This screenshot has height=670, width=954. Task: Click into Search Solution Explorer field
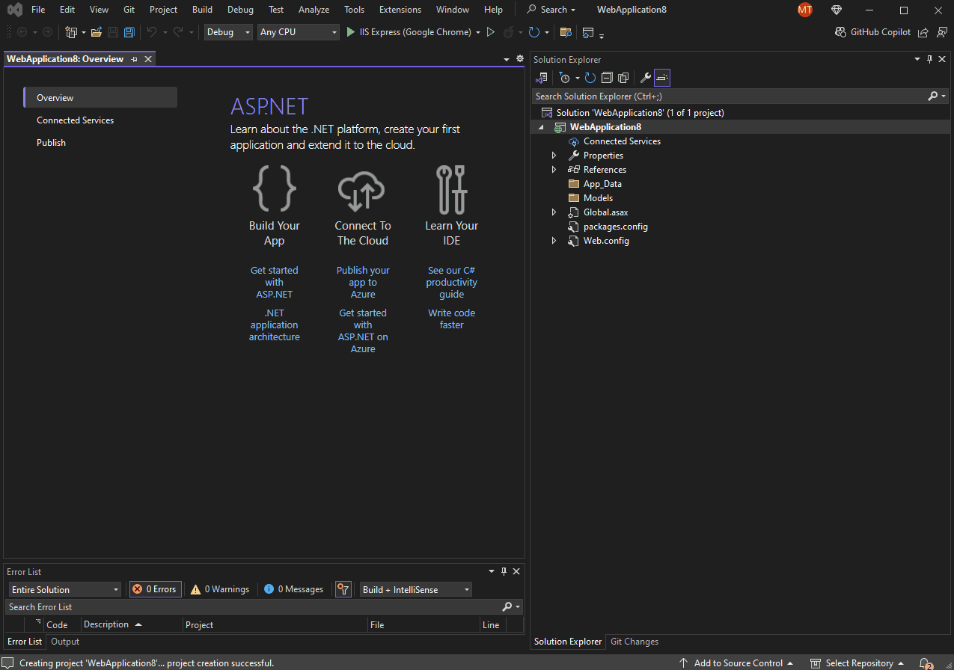(x=730, y=96)
